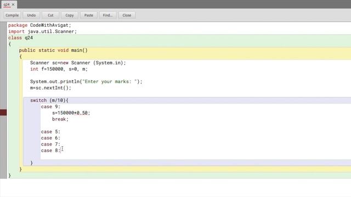
Task: Click the 'case 6:' line
Action: click(50, 138)
